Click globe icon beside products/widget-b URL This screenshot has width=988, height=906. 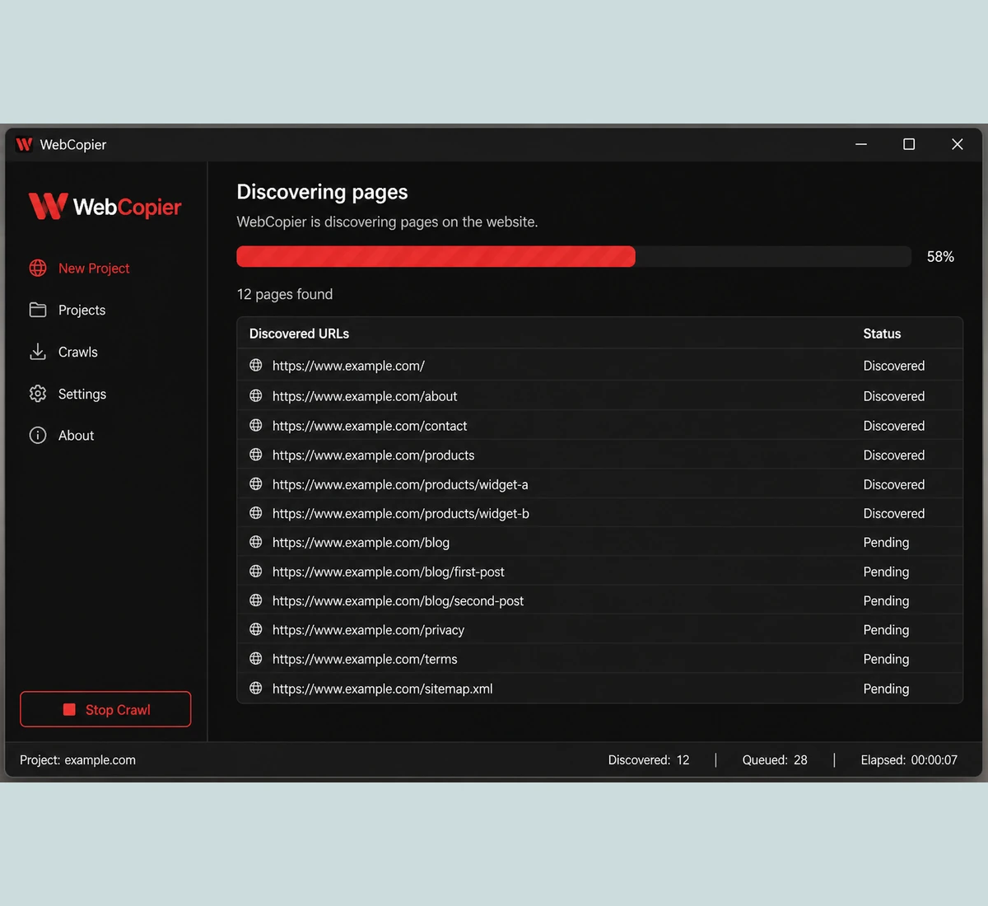[x=256, y=512]
